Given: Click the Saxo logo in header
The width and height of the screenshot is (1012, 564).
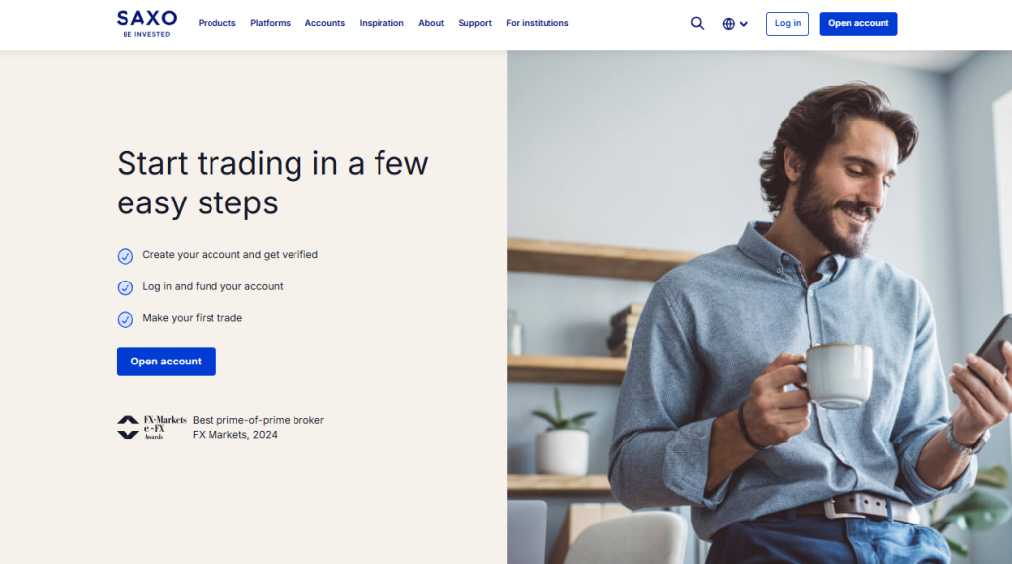Looking at the screenshot, I should tap(146, 23).
